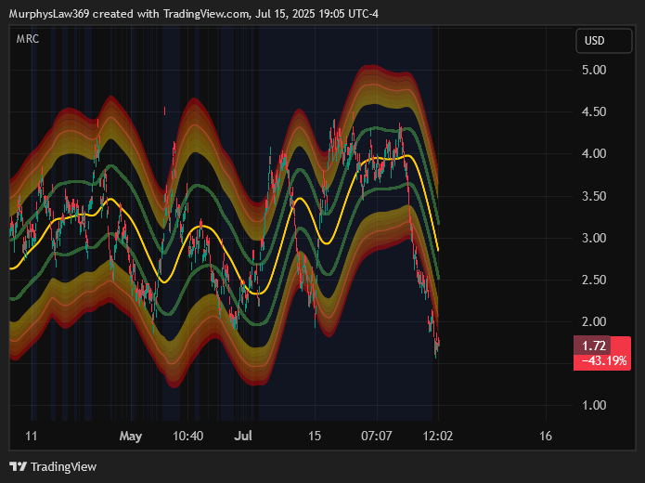The width and height of the screenshot is (645, 483).
Task: Click the 11 date label on time axis
Action: tap(32, 436)
